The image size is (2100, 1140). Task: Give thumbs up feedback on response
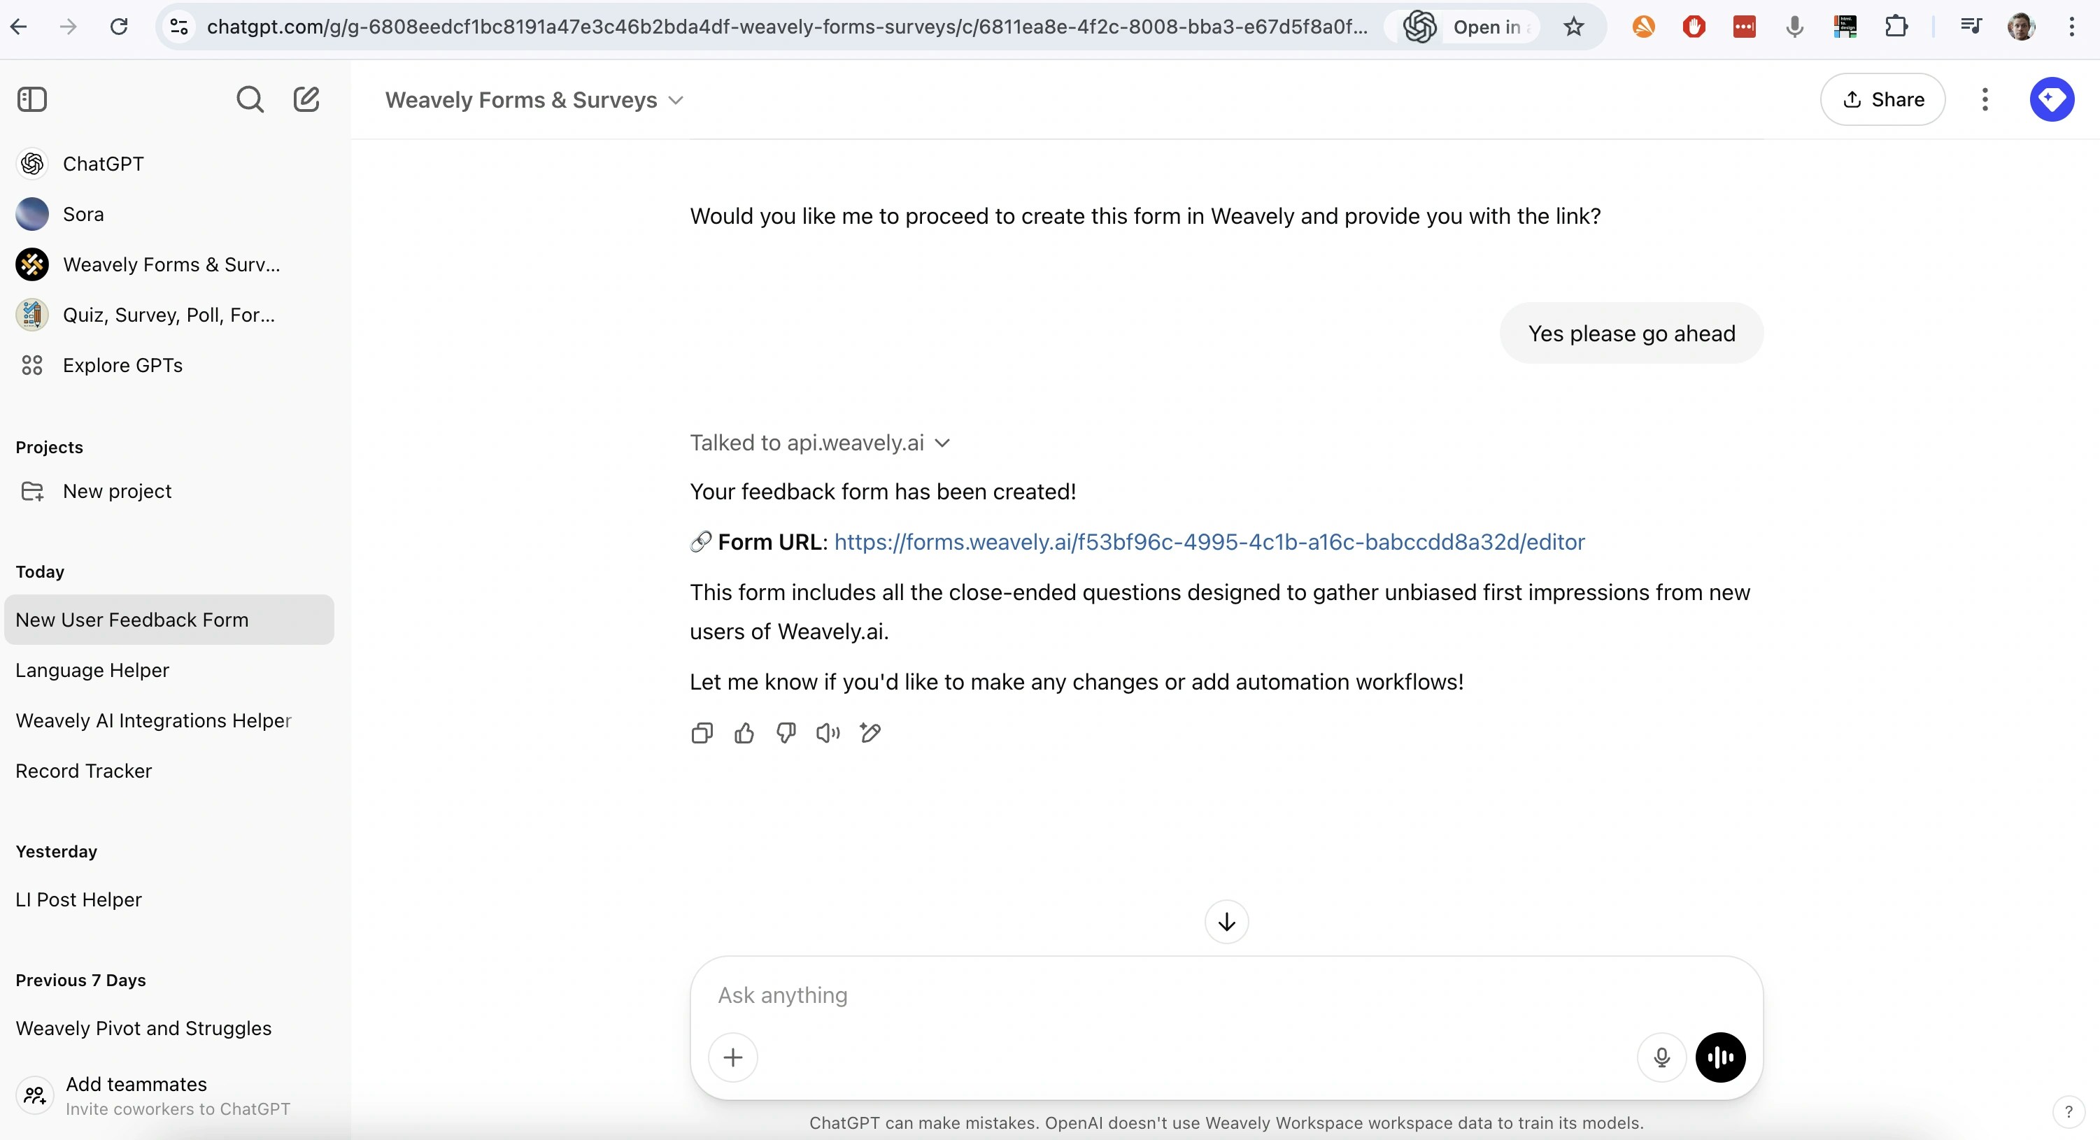[744, 732]
